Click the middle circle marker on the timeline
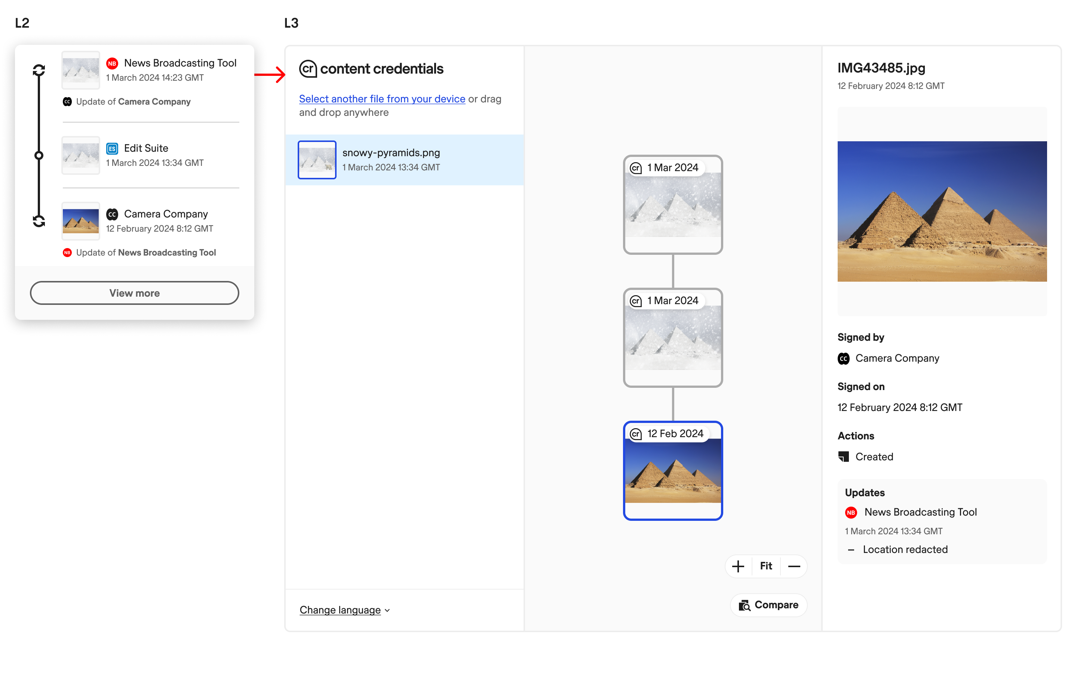 click(x=39, y=155)
